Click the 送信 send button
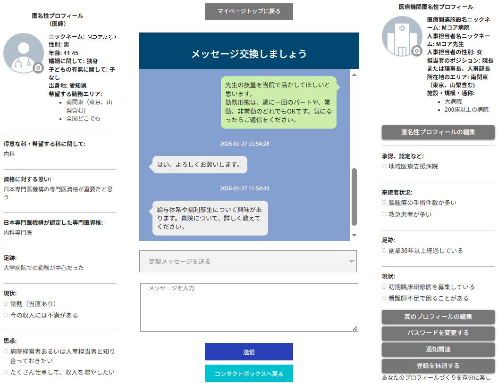Screen dimensions: 498x383 click(249, 351)
